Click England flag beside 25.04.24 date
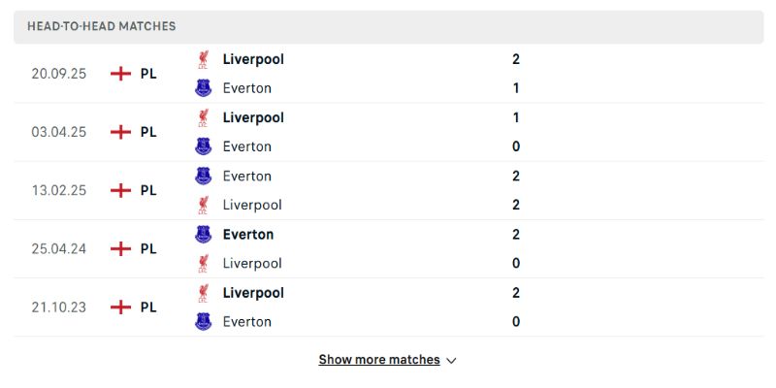The image size is (776, 388). (x=120, y=248)
